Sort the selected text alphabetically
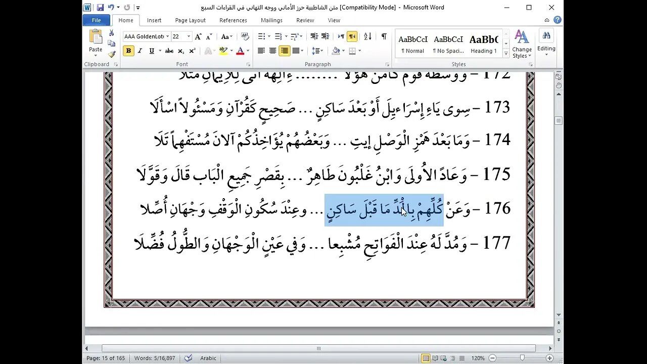Image resolution: width=647 pixels, height=364 pixels. 367,36
